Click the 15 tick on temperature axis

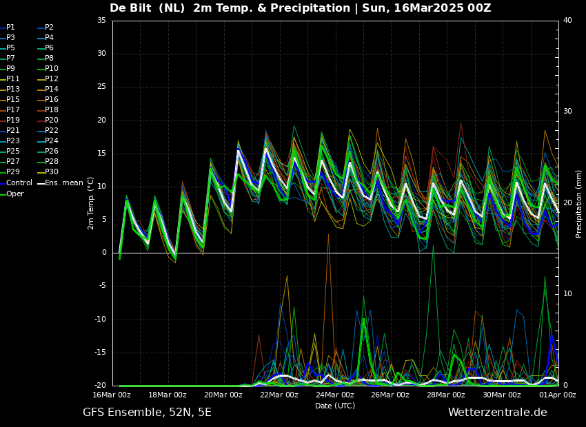(101, 154)
